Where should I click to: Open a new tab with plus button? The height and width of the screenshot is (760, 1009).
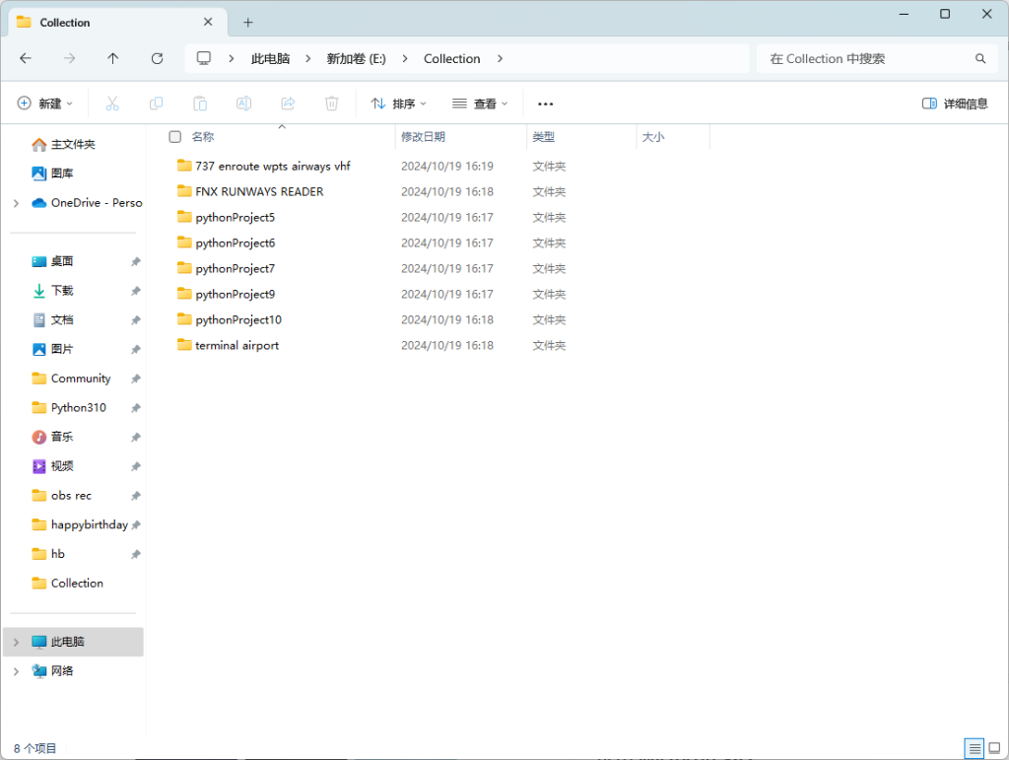(248, 22)
